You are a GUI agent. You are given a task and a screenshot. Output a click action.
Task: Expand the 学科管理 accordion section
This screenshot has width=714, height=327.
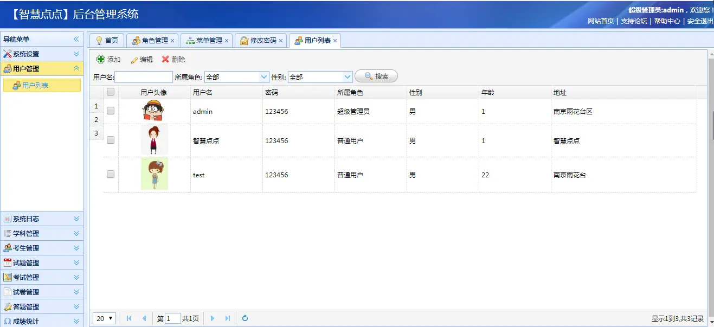[x=76, y=234]
